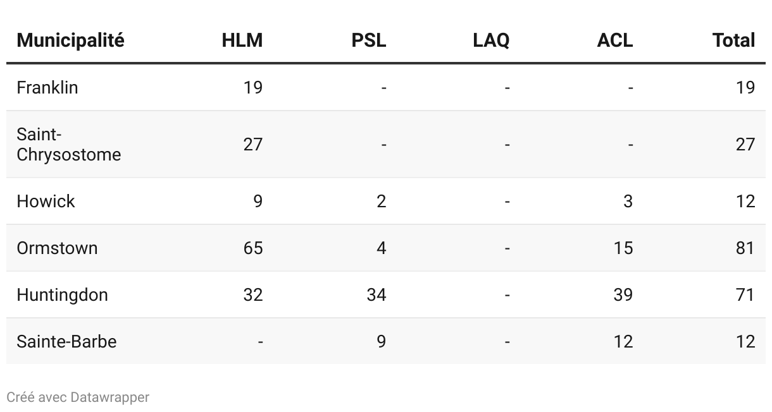The image size is (772, 412).
Task: Select the ACL column header
Action: (x=614, y=40)
